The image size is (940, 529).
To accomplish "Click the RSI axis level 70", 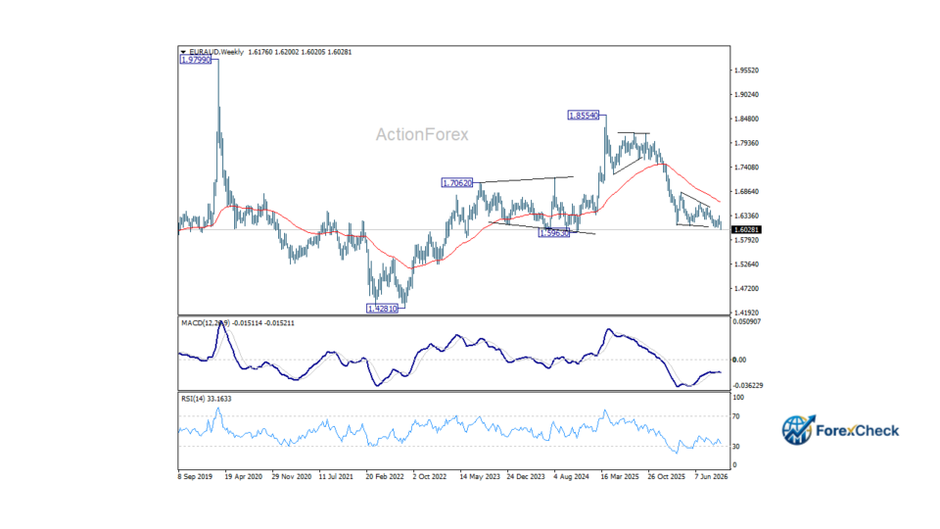I will coord(736,416).
